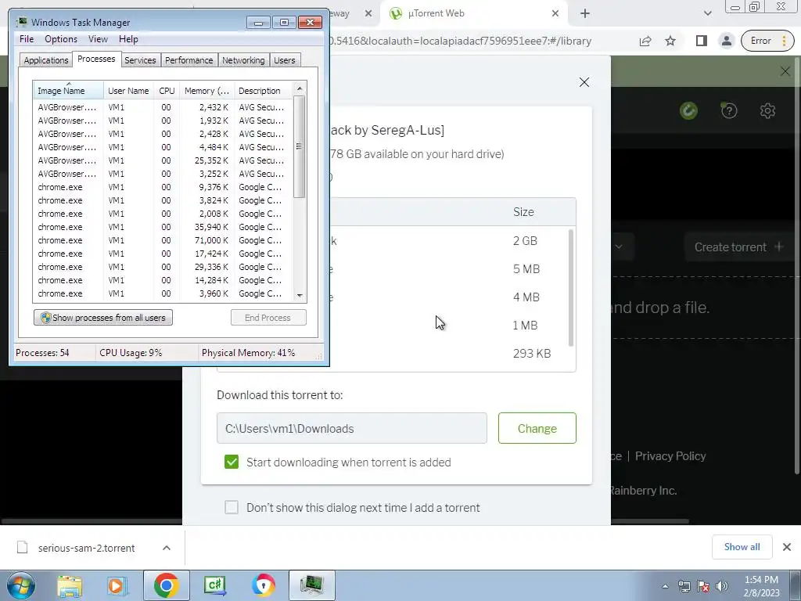Image resolution: width=801 pixels, height=601 pixels.
Task: Sort processes by Memory column
Action: click(207, 91)
